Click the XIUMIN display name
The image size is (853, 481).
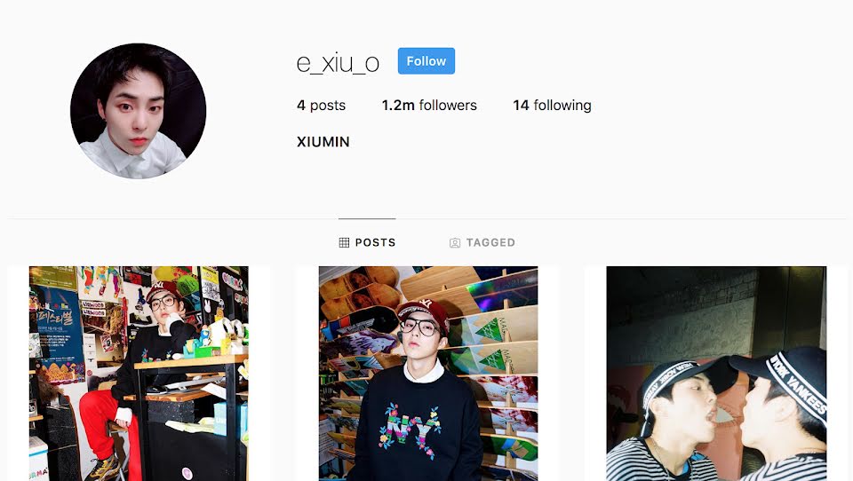(x=323, y=142)
